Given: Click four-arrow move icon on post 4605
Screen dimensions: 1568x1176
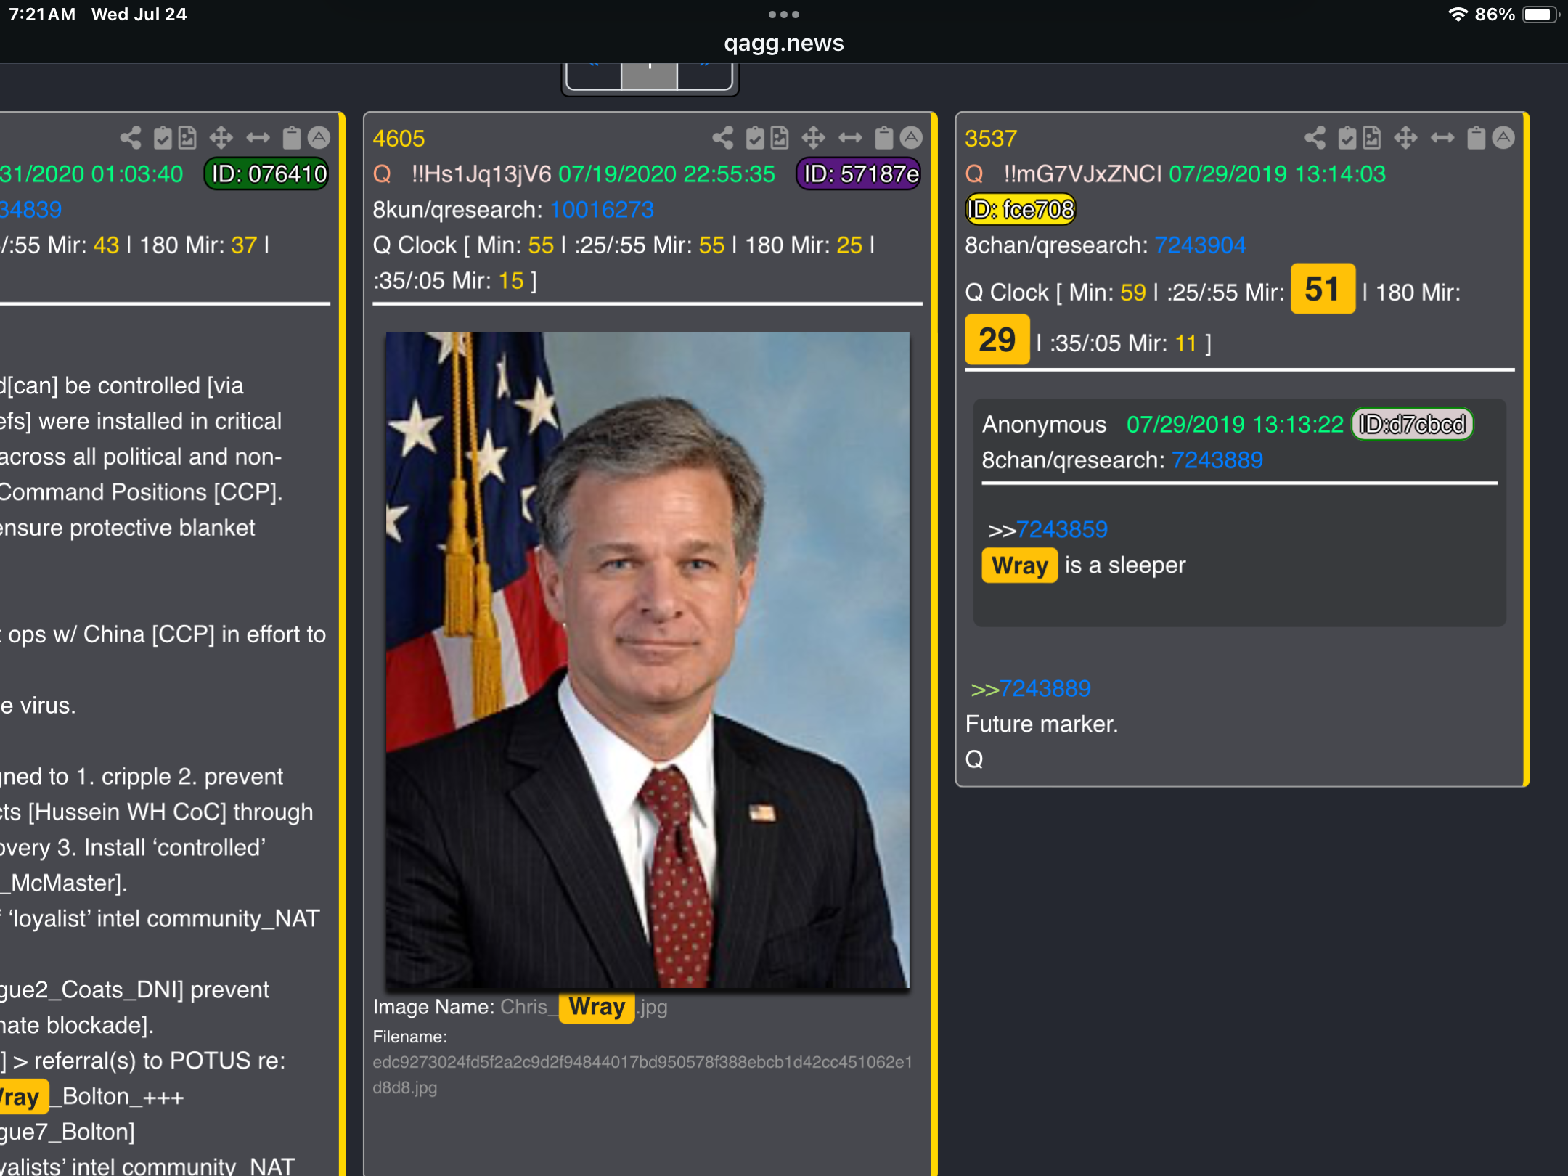Looking at the screenshot, I should [813, 137].
